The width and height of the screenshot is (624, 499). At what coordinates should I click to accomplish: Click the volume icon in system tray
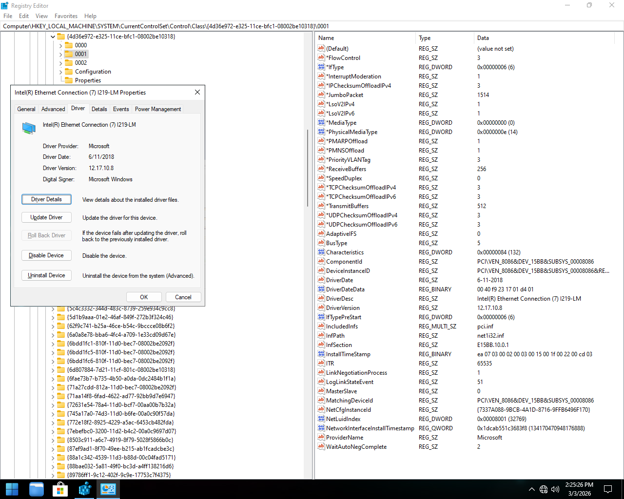click(555, 489)
